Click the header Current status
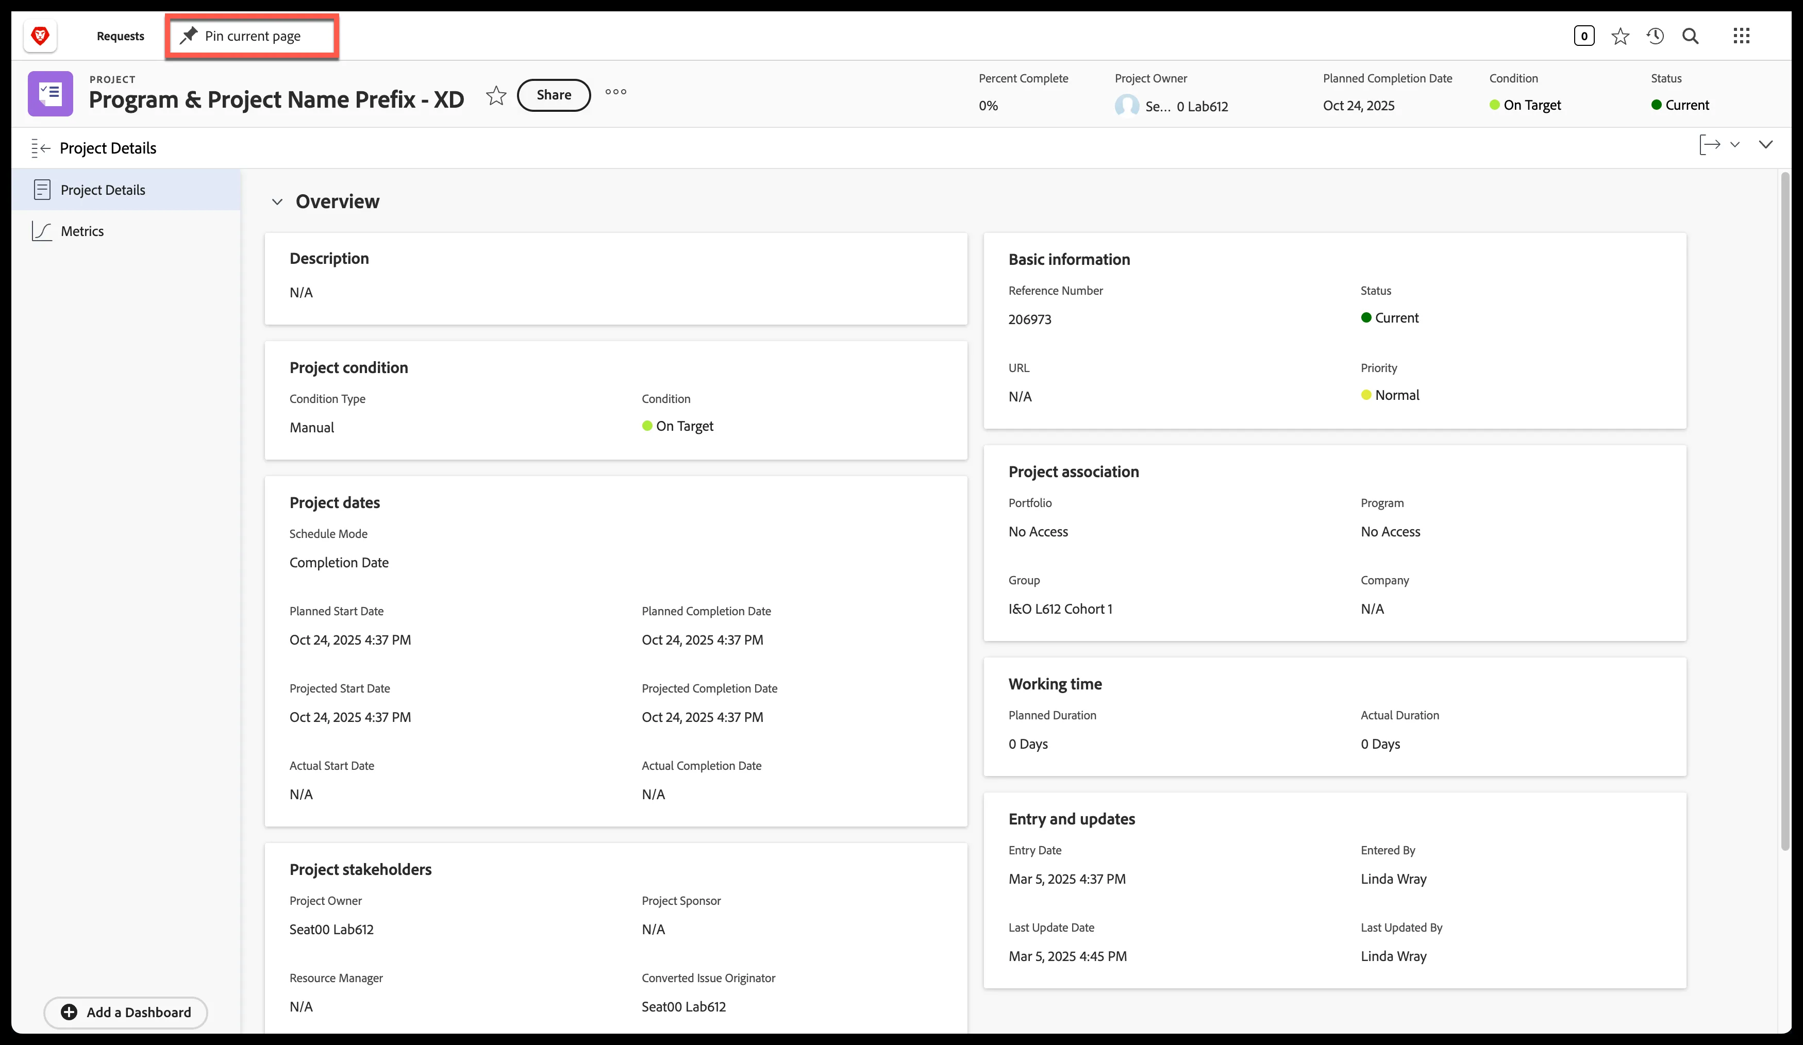This screenshot has width=1803, height=1045. tap(1680, 105)
